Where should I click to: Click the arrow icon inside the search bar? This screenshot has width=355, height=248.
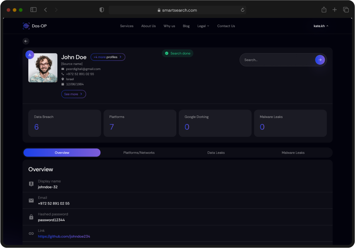[319, 60]
